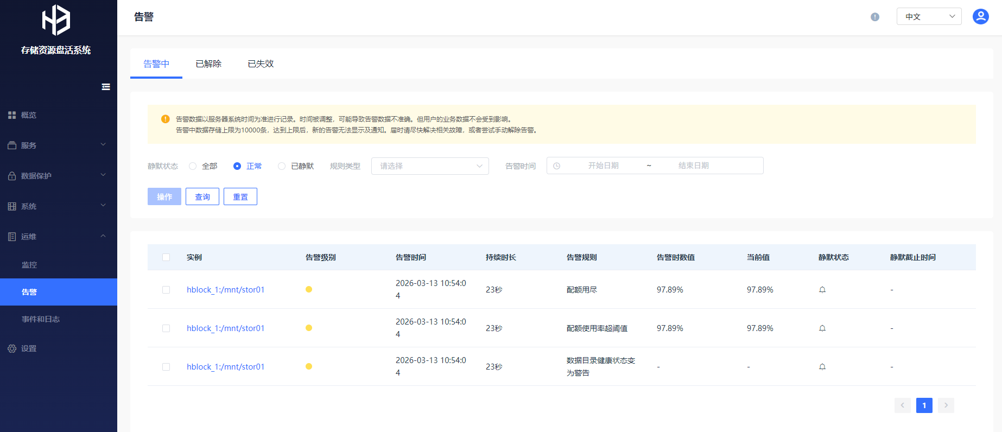Viewport: 1002px width, 432px height.
Task: Click the silence bell for 配额用尽 alert
Action: click(x=822, y=290)
